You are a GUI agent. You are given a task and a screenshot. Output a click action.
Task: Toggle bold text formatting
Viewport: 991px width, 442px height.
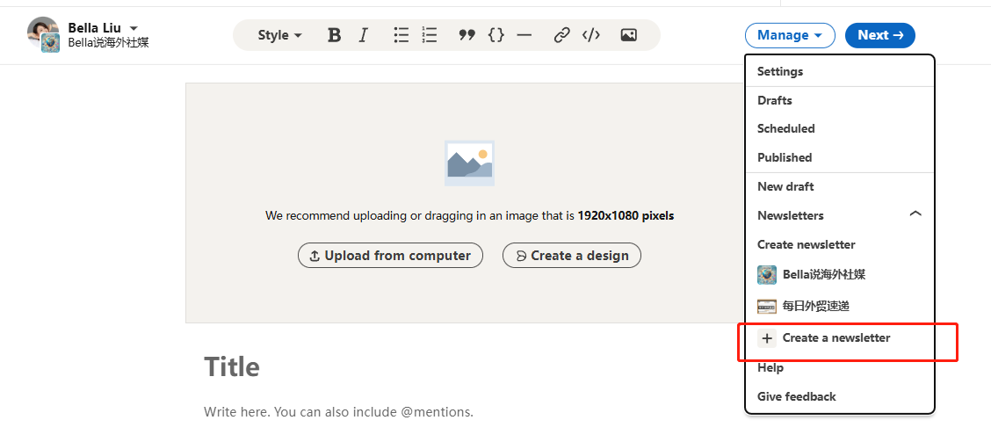pos(334,35)
